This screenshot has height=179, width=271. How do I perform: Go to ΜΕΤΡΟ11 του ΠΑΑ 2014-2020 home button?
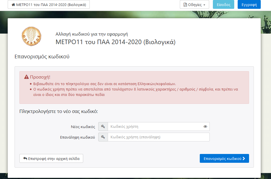click(49, 5)
